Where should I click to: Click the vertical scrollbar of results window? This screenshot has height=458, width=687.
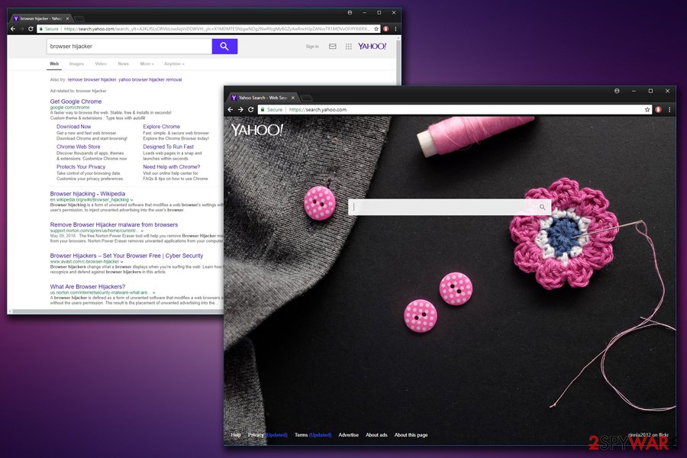[398, 61]
